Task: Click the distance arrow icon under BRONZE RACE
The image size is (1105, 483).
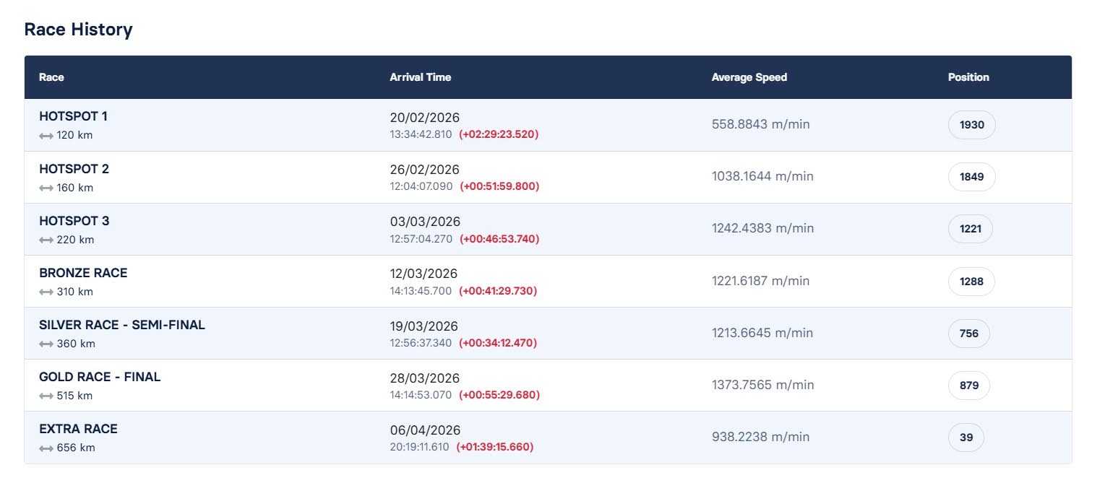Action: 46,292
